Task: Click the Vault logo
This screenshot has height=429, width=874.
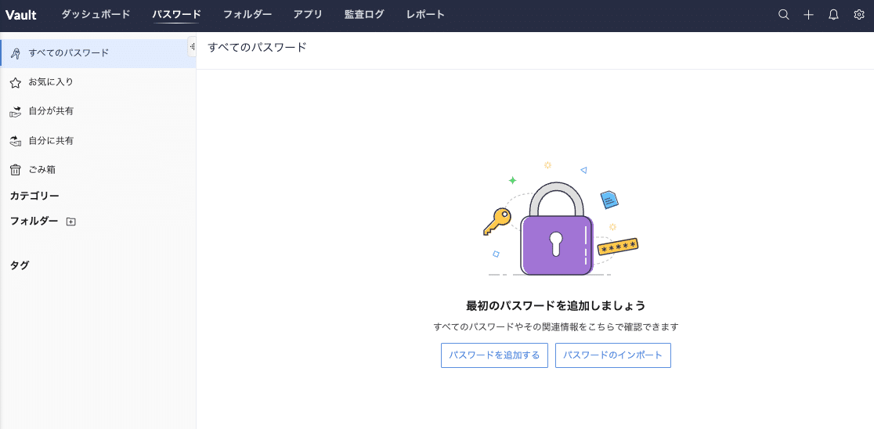Action: 21,15
